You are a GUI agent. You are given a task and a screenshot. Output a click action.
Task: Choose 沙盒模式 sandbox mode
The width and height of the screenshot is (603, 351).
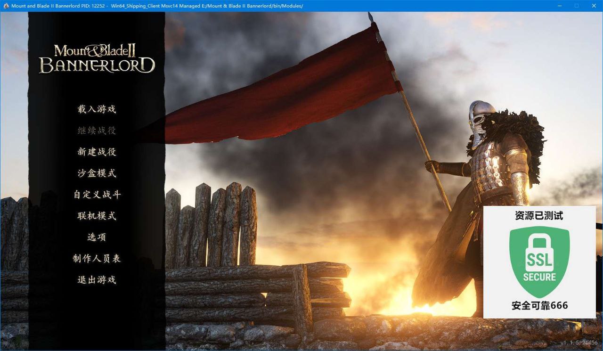point(97,173)
